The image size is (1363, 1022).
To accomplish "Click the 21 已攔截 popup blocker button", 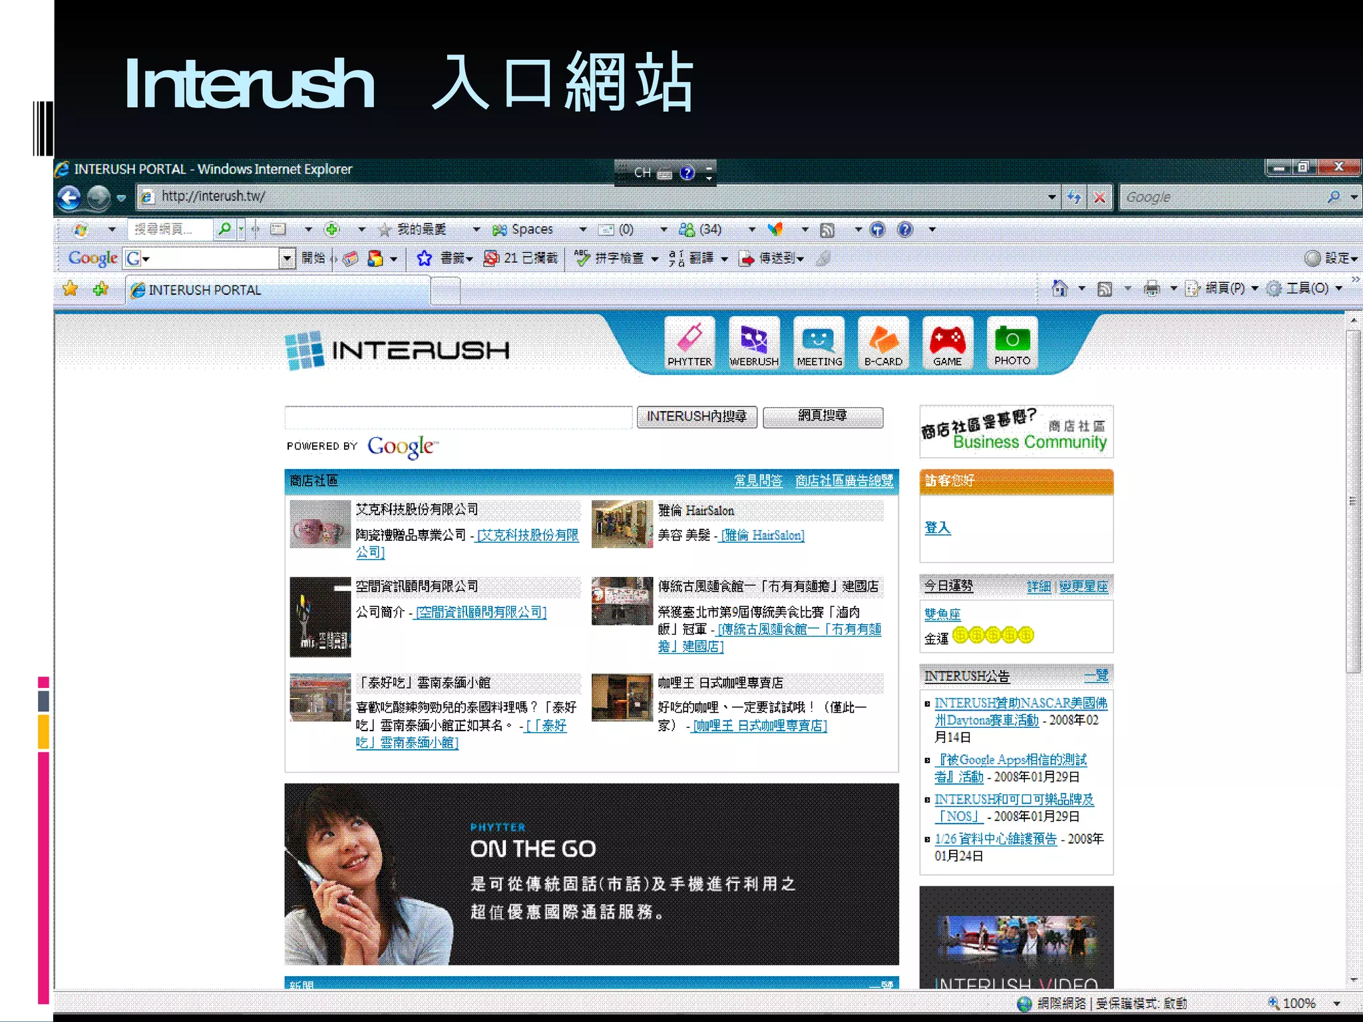I will (520, 258).
